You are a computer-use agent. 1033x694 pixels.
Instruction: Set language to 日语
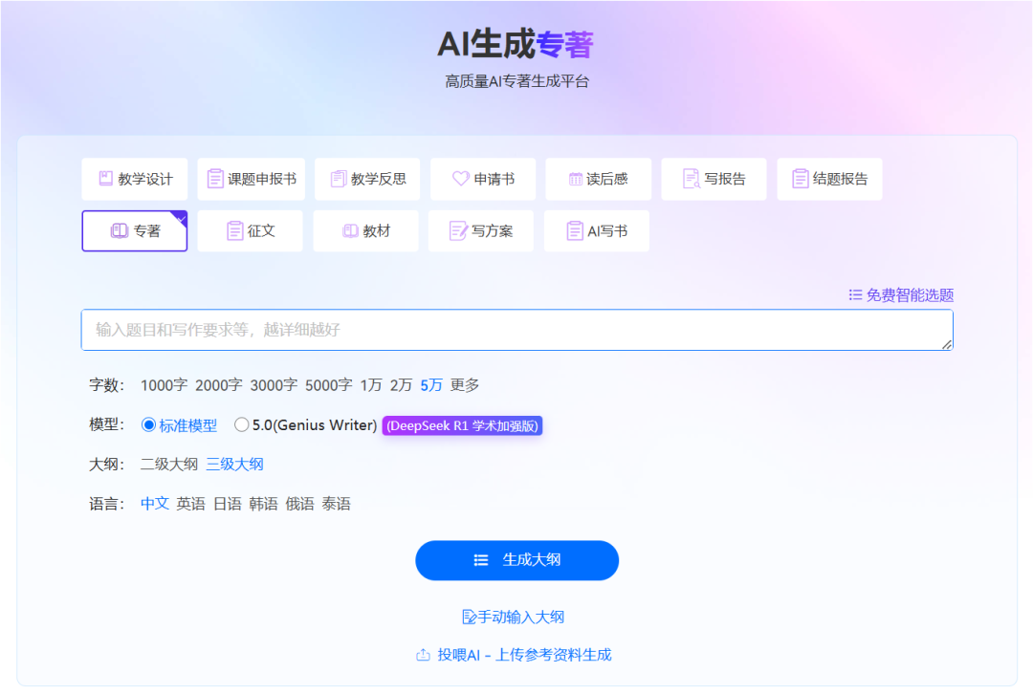[x=228, y=505]
